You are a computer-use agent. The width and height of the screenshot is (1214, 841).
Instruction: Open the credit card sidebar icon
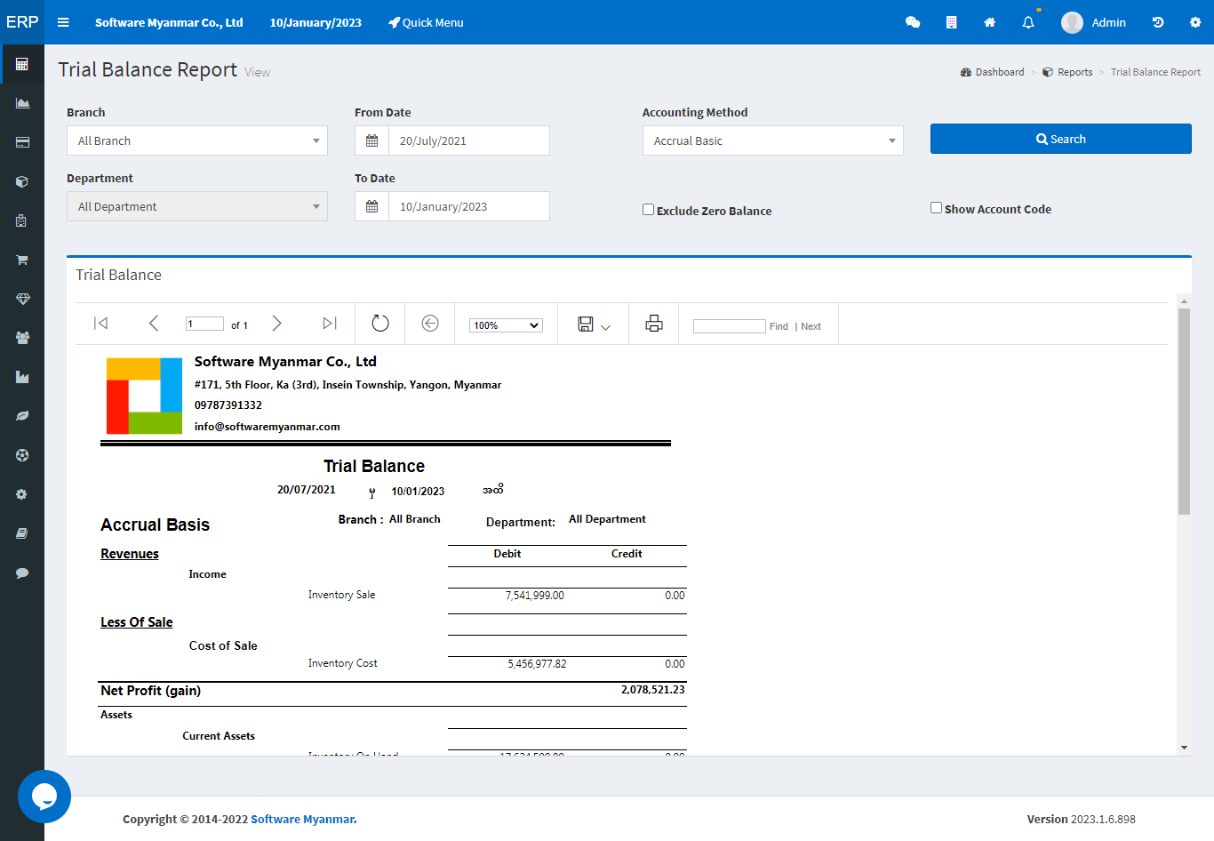(22, 142)
